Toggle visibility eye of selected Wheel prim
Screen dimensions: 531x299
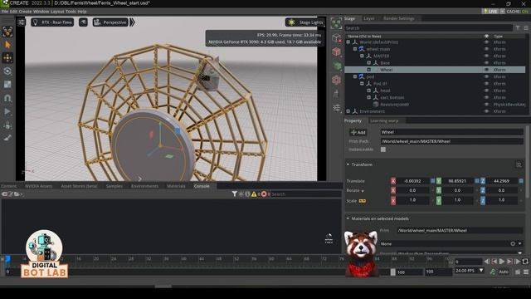[x=487, y=70]
